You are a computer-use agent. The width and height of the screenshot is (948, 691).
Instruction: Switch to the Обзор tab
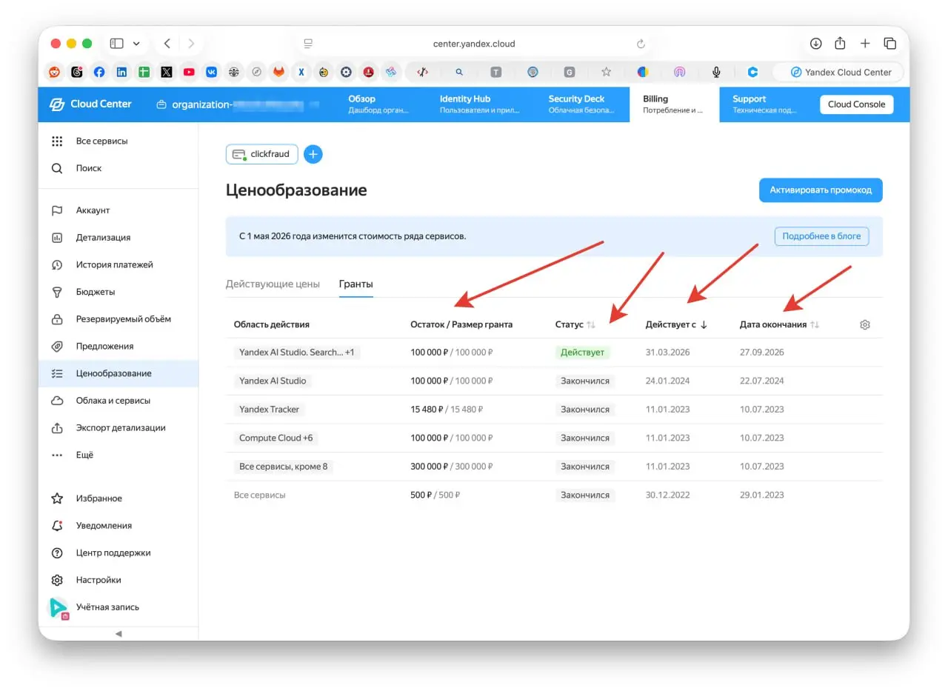378,104
